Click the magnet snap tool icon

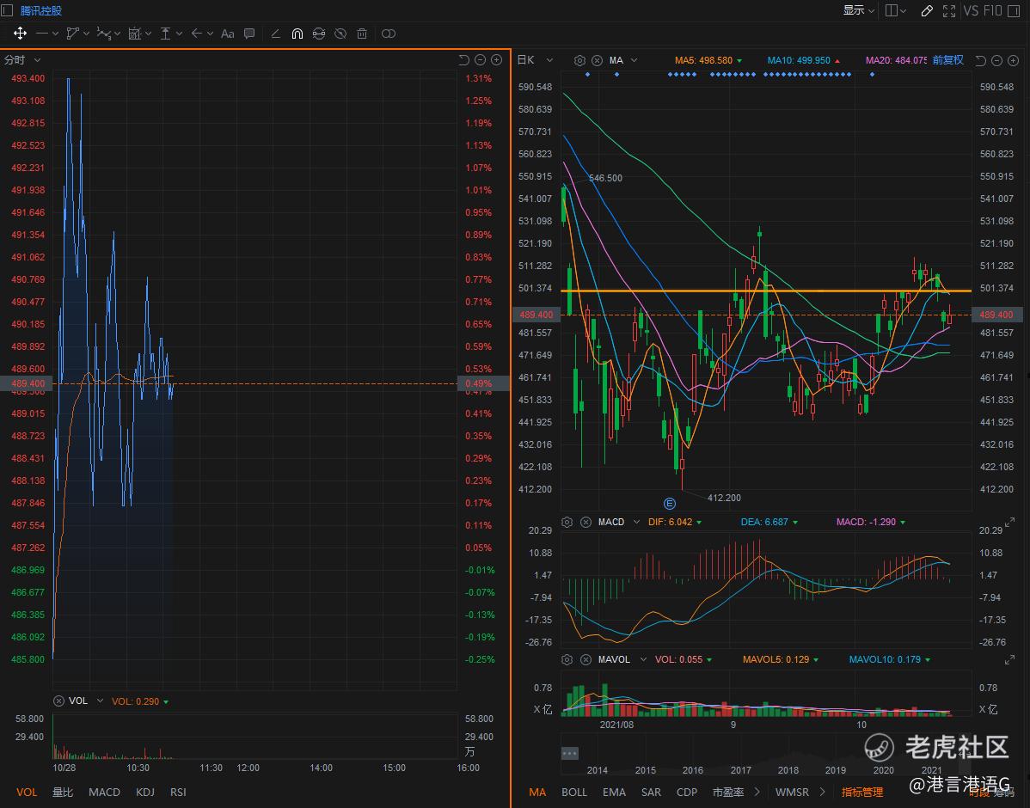[x=297, y=34]
